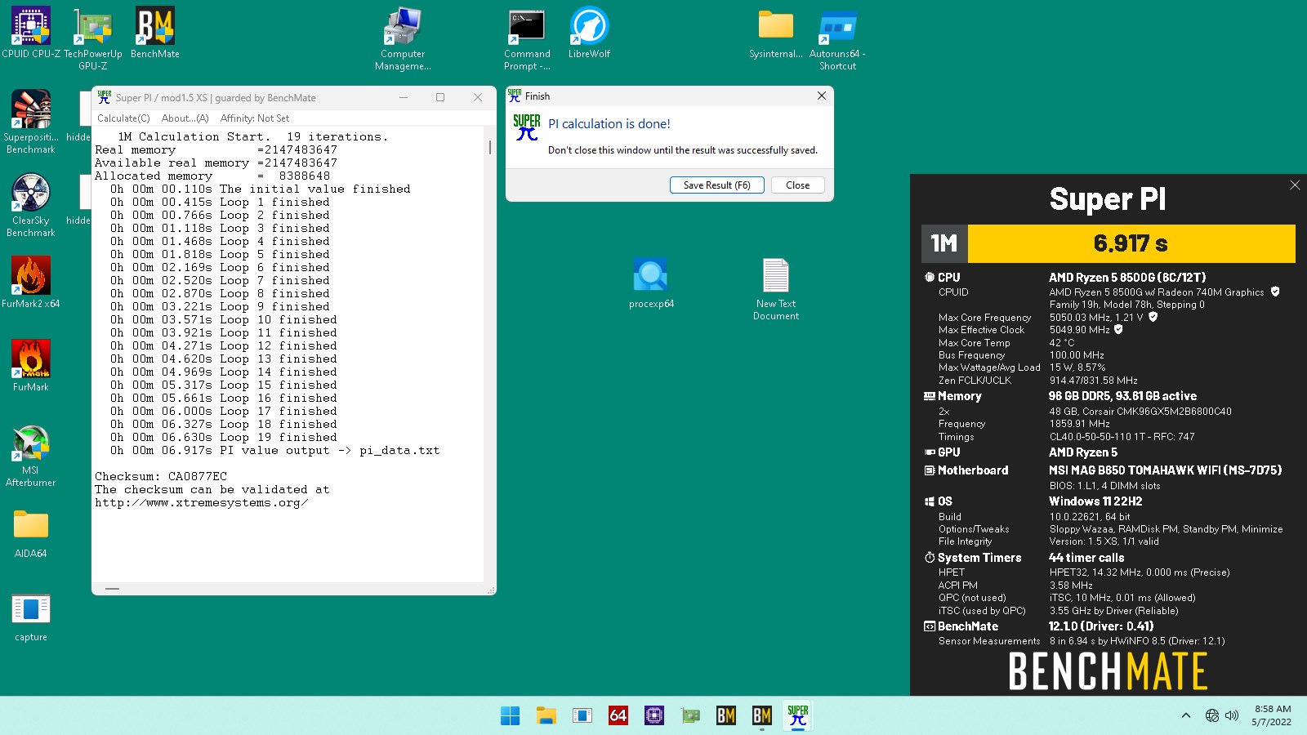Launch LibreWolf browser icon
This screenshot has width=1307, height=735.
589,33
